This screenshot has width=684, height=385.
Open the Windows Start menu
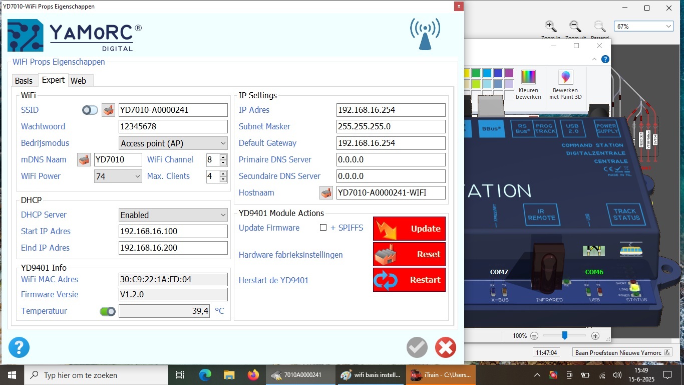coord(12,375)
